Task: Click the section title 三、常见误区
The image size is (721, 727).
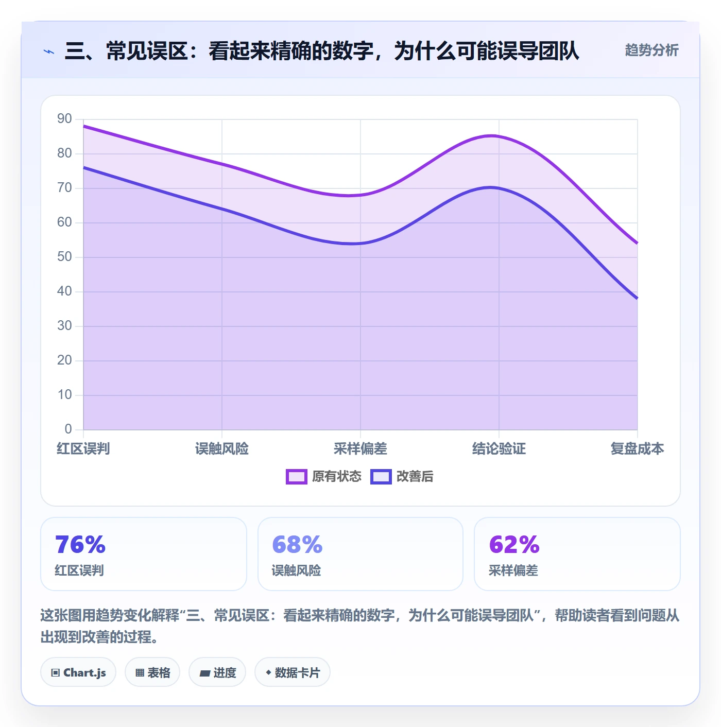Action: coord(322,51)
